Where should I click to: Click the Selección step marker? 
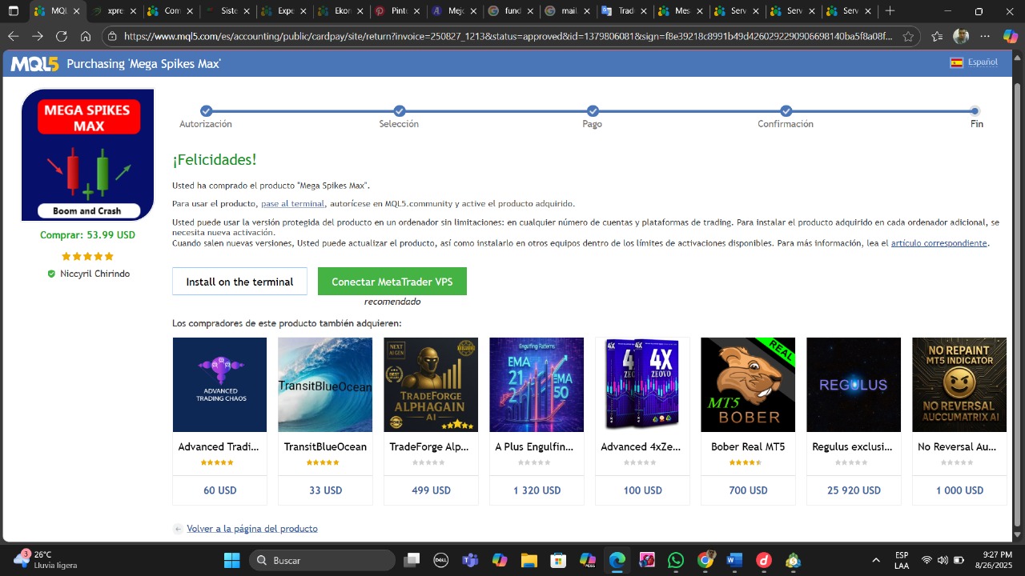(x=400, y=111)
